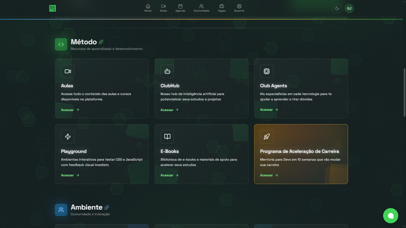Open Suporte in the top navigation
This screenshot has height=228, width=406.
(x=239, y=8)
